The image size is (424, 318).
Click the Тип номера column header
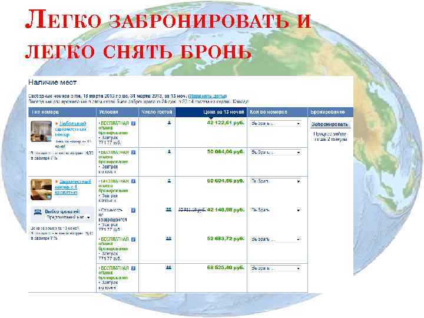pyautogui.click(x=62, y=112)
